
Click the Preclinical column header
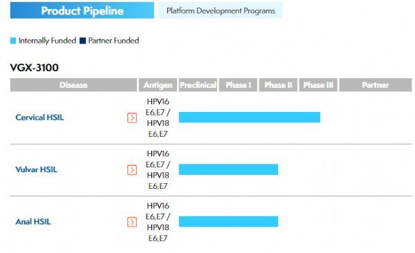click(x=198, y=85)
